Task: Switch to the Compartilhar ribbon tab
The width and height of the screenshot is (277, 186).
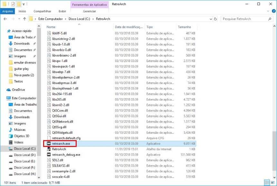Action: pyautogui.click(x=42, y=11)
